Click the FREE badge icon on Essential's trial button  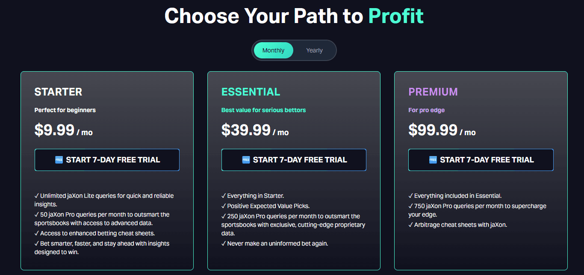[x=247, y=159]
